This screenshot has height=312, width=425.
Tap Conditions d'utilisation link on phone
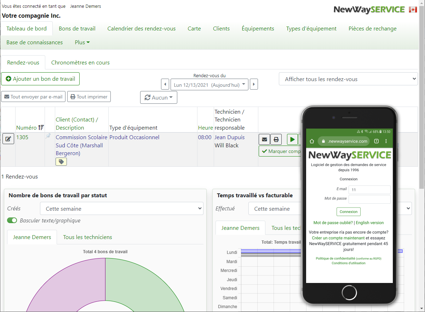click(x=349, y=263)
